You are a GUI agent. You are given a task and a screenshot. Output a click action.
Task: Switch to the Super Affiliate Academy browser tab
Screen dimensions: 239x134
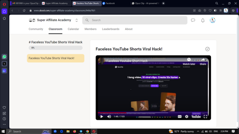56,3
